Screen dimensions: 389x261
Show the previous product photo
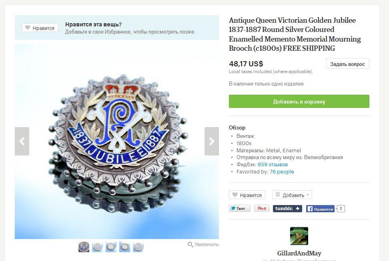[22, 141]
